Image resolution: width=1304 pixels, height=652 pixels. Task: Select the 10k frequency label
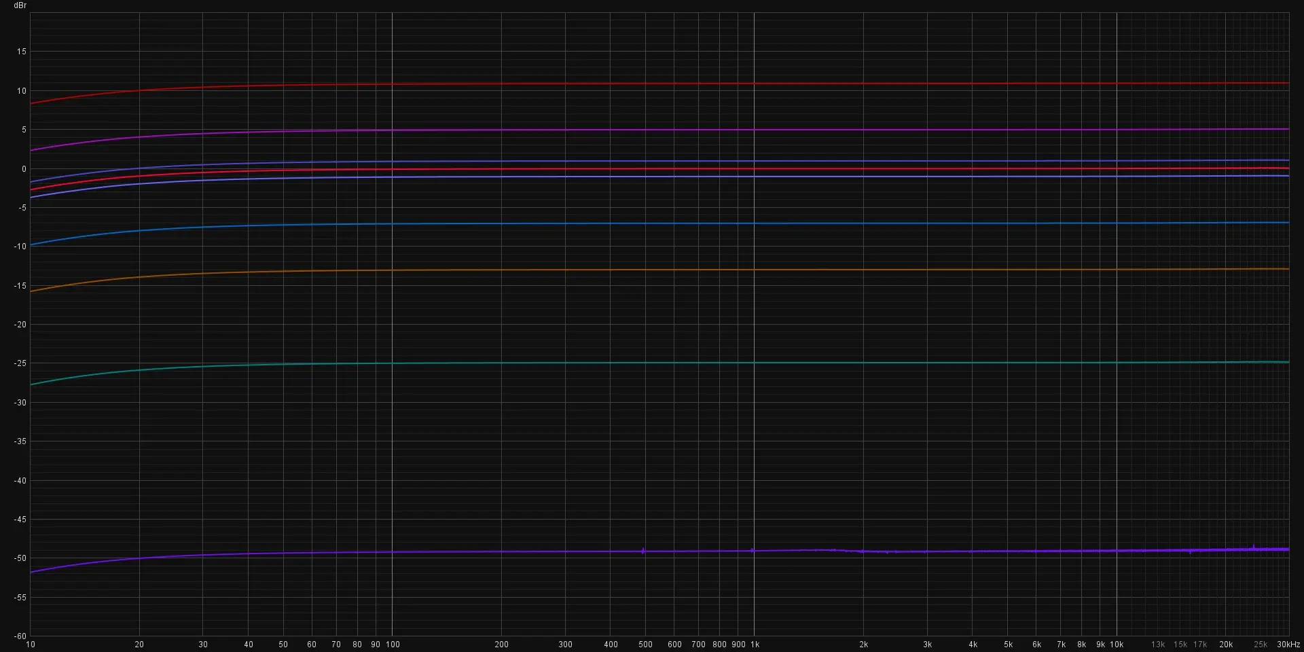pos(1117,645)
